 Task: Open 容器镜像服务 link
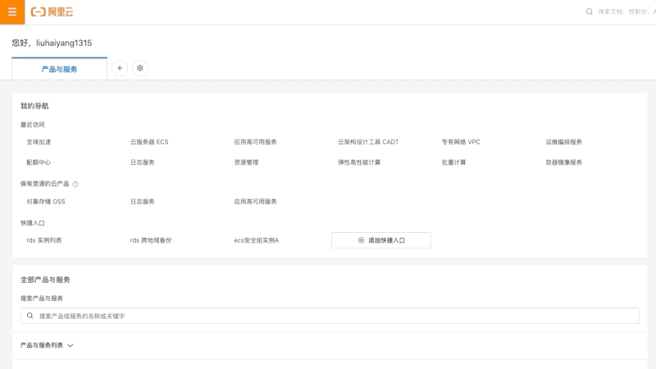[x=563, y=162]
